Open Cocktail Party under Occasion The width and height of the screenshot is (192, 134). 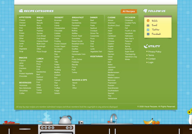[x=130, y=23]
